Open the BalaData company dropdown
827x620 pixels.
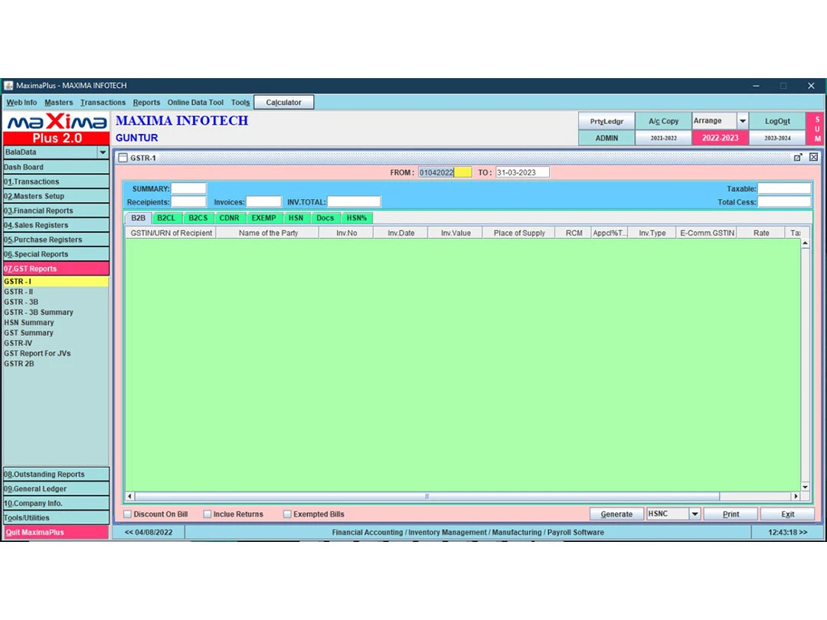pyautogui.click(x=103, y=152)
